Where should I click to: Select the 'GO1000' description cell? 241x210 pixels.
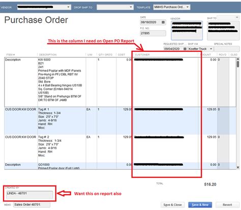pyautogui.click(x=62, y=166)
